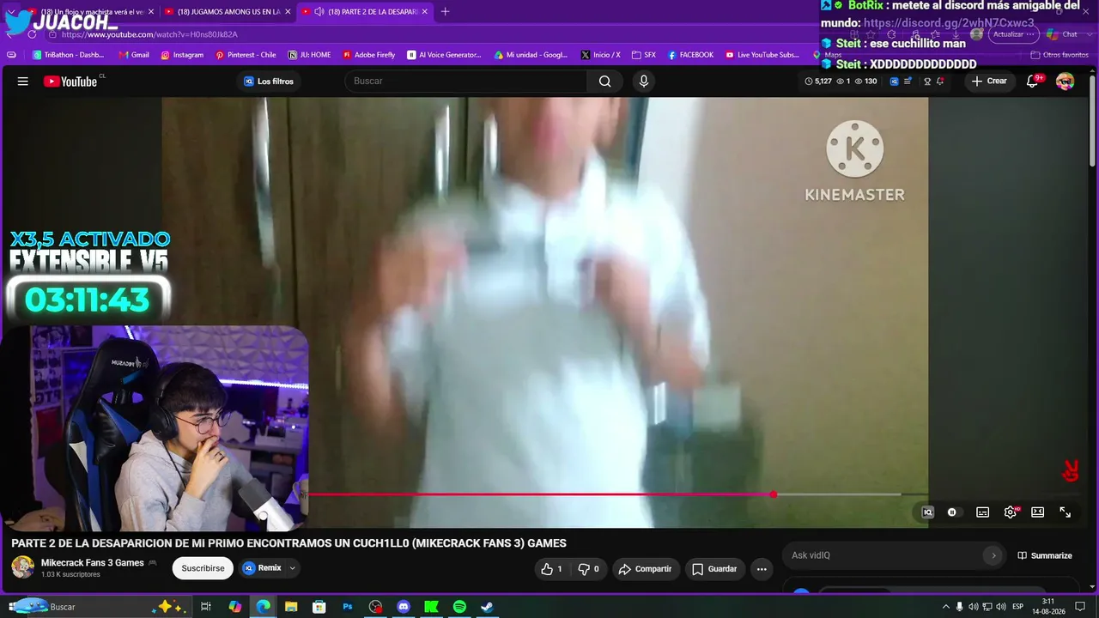Open the YouTube guide hamburger menu

(23, 82)
